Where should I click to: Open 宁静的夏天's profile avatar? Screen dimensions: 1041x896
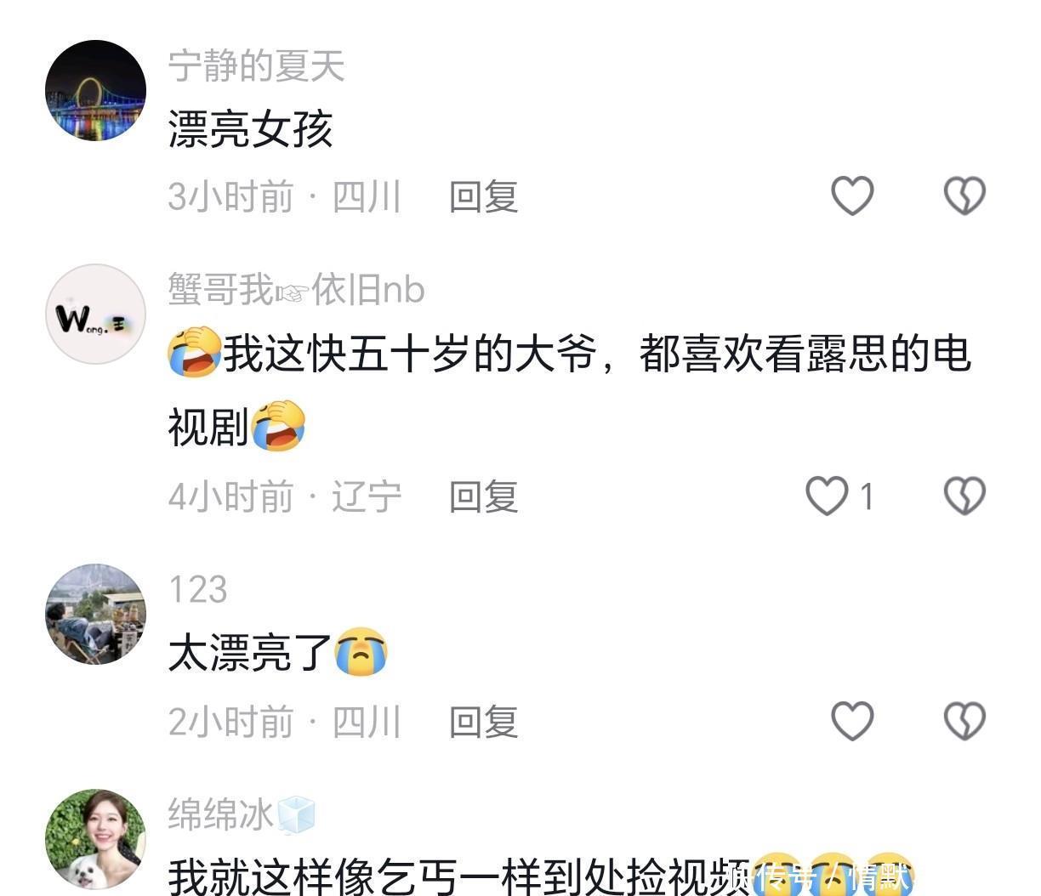point(95,90)
